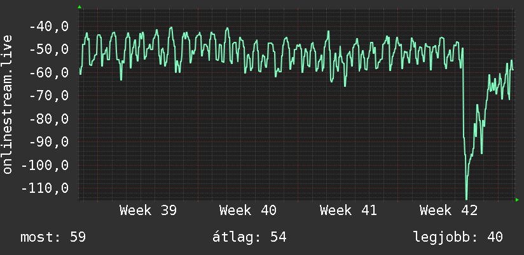Click the -110,0 axis value
Screen dimensions: 524x255
click(45, 188)
